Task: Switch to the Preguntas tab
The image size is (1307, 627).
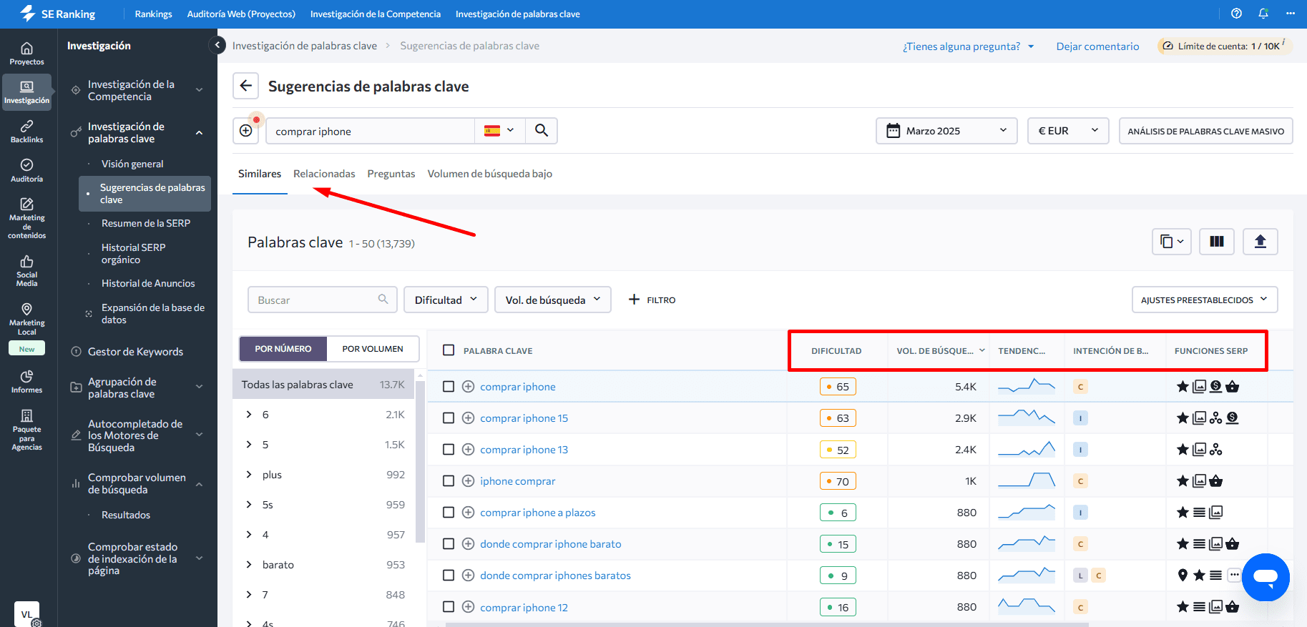Action: click(x=391, y=174)
